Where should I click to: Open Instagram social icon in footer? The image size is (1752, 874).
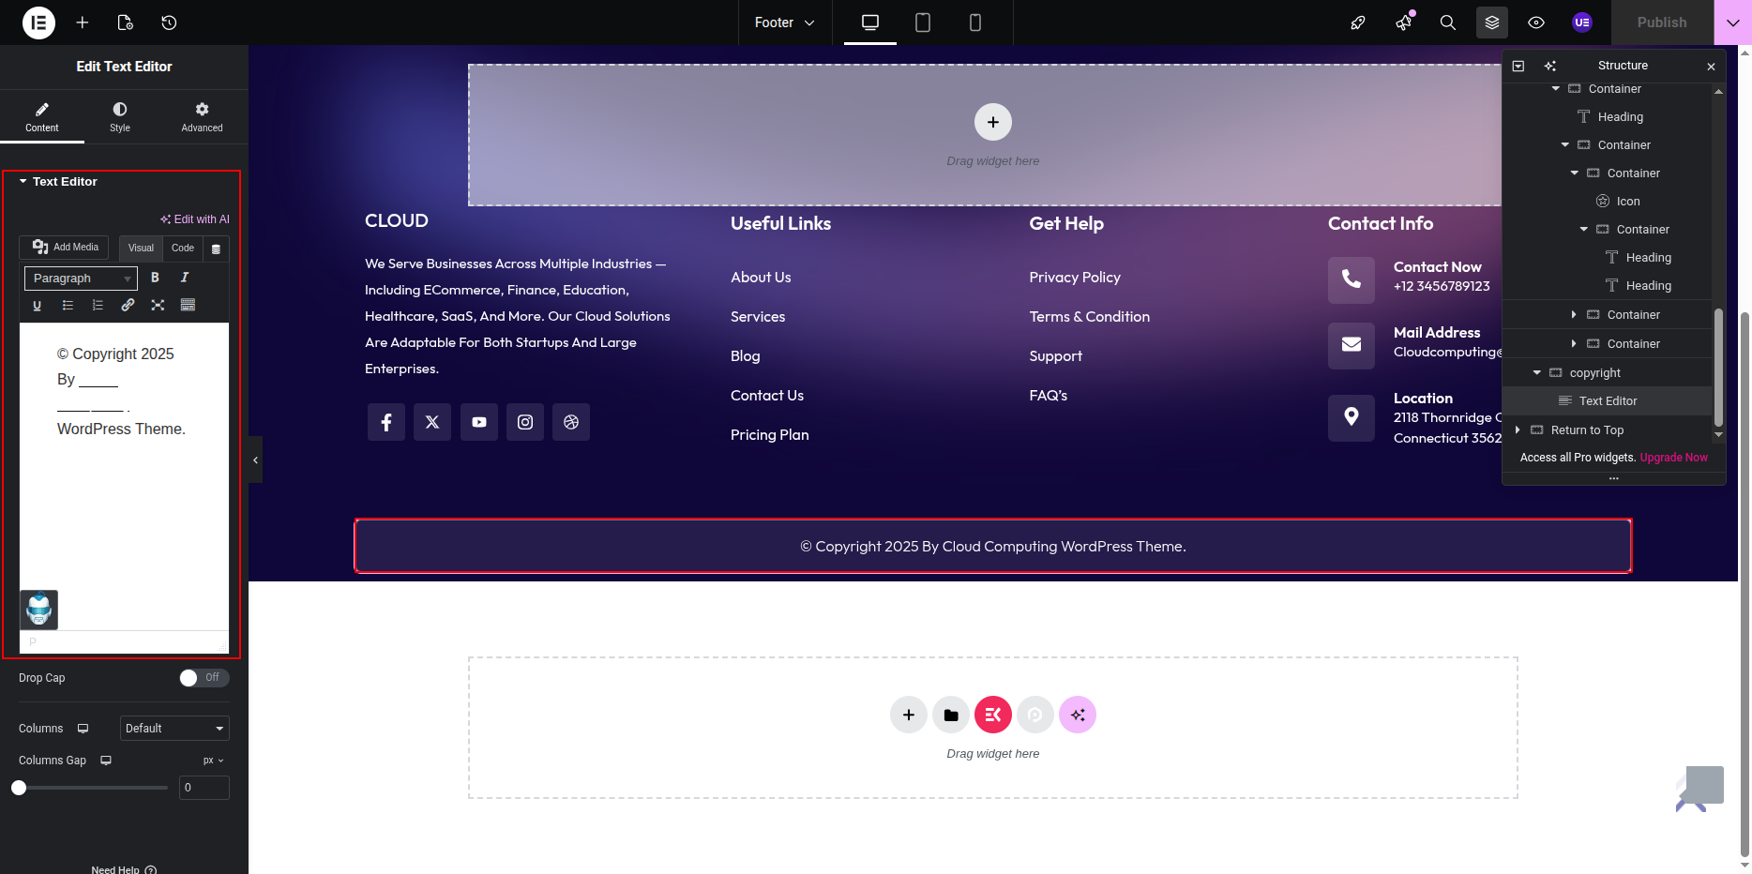525,422
